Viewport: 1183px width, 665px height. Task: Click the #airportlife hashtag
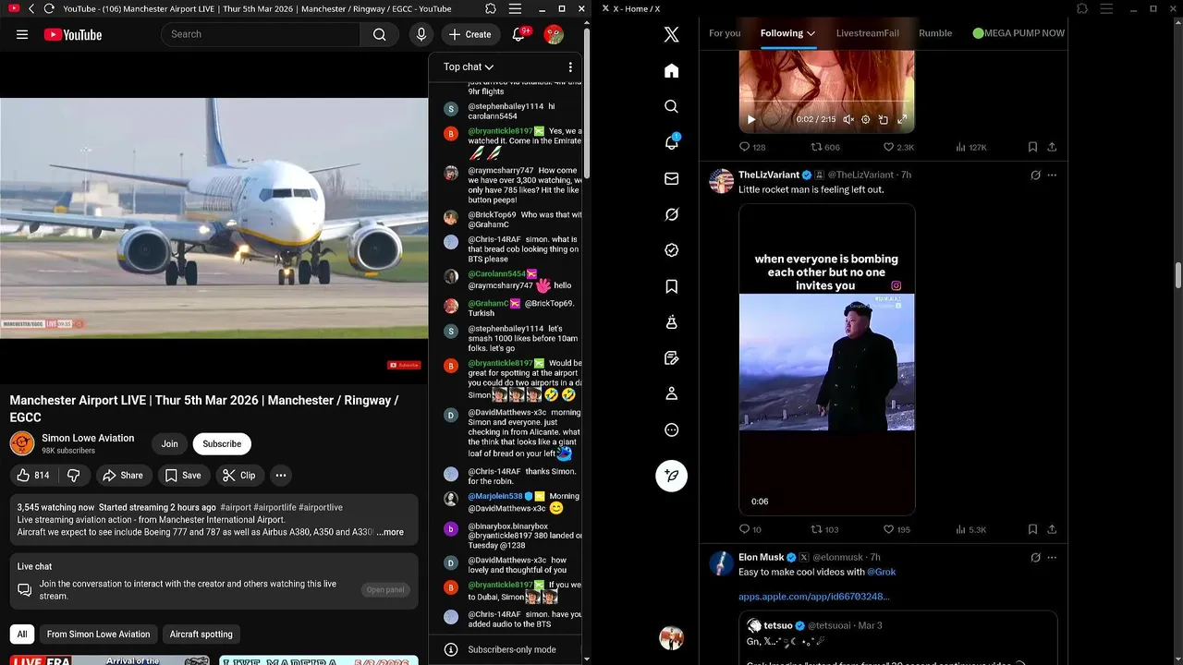pyautogui.click(x=274, y=507)
